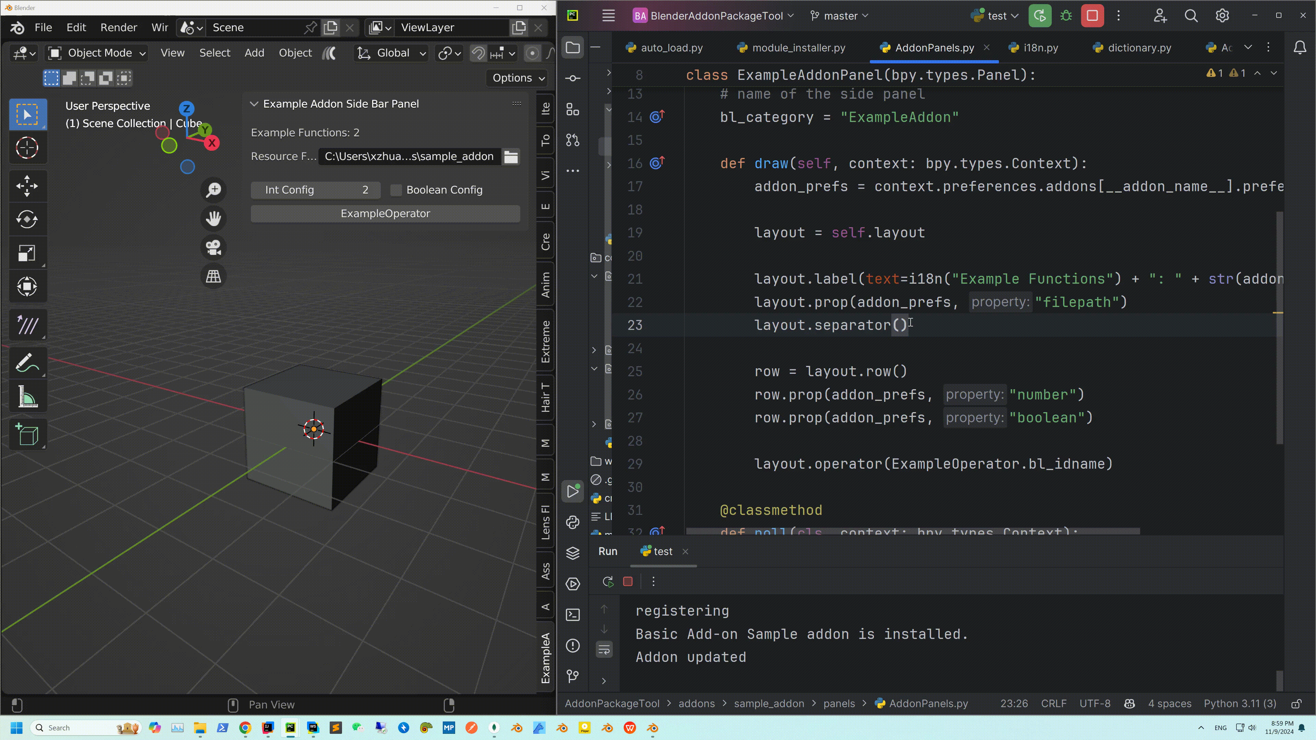Image resolution: width=1316 pixels, height=740 pixels.
Task: Select the Move tool in Blender toolbar
Action: click(x=27, y=186)
